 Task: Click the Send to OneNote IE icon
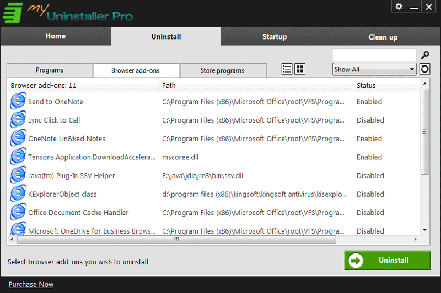click(18, 101)
